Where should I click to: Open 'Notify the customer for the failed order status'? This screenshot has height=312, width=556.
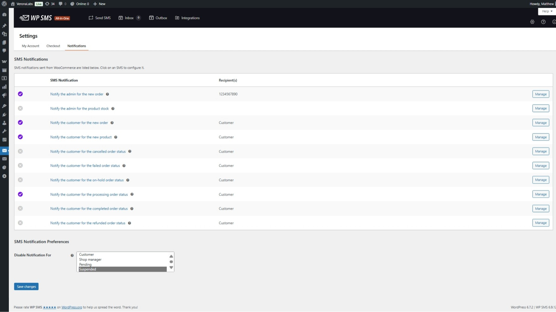pyautogui.click(x=85, y=166)
